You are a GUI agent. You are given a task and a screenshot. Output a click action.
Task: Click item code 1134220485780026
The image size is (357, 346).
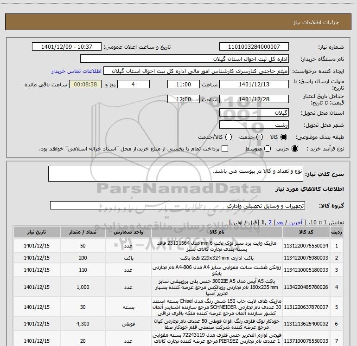306,287
